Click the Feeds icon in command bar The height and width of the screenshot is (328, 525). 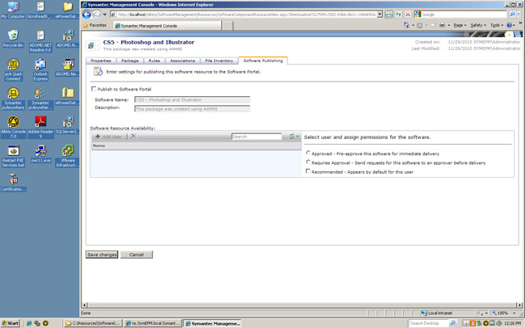coord(419,25)
